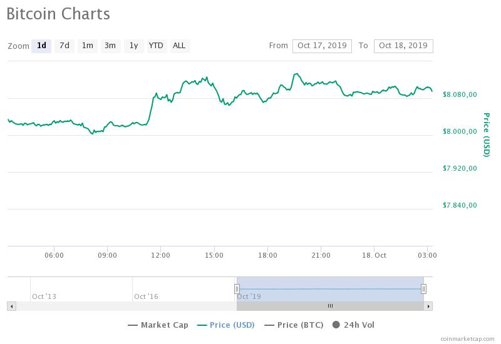Click the 12:00 time axis label
The width and height of the screenshot is (501, 344).
coord(161,255)
